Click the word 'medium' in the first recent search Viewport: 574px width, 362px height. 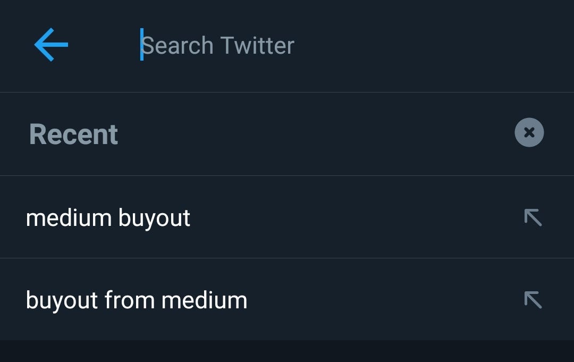click(69, 218)
